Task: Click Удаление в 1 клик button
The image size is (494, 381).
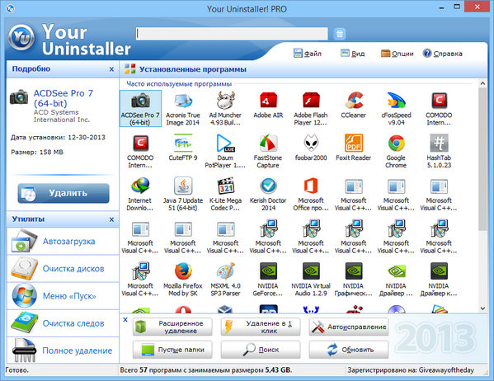Action: [x=261, y=327]
